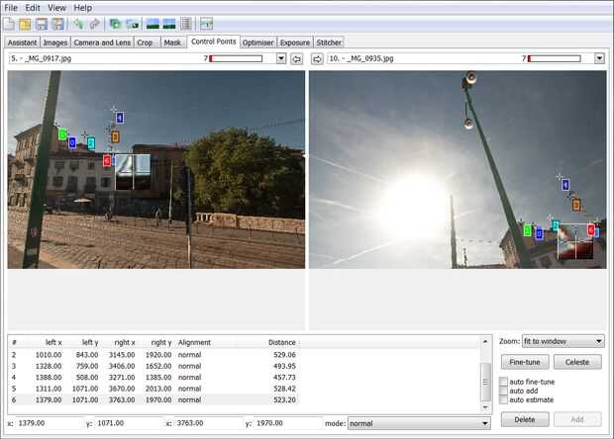Click the Add time-series images icon

tap(133, 25)
